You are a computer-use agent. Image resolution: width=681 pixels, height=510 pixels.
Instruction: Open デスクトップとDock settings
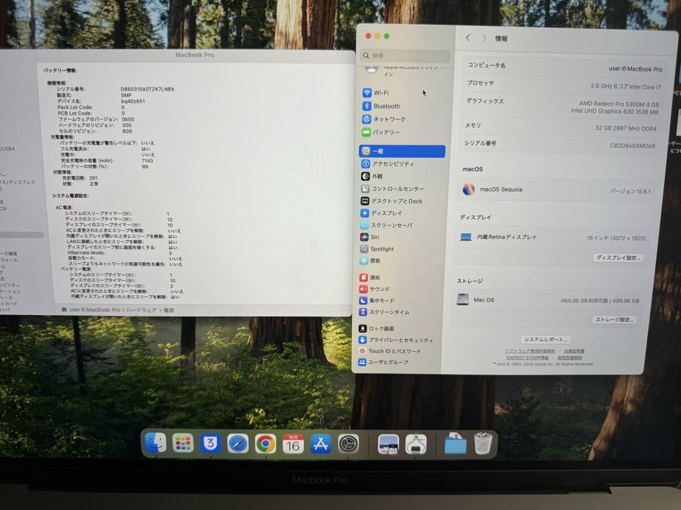coord(392,201)
